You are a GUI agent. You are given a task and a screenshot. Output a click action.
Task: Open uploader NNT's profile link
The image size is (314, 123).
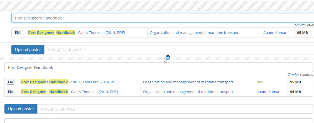(x=260, y=82)
